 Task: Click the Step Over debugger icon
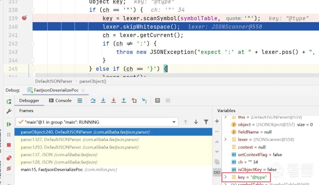pos(93,100)
